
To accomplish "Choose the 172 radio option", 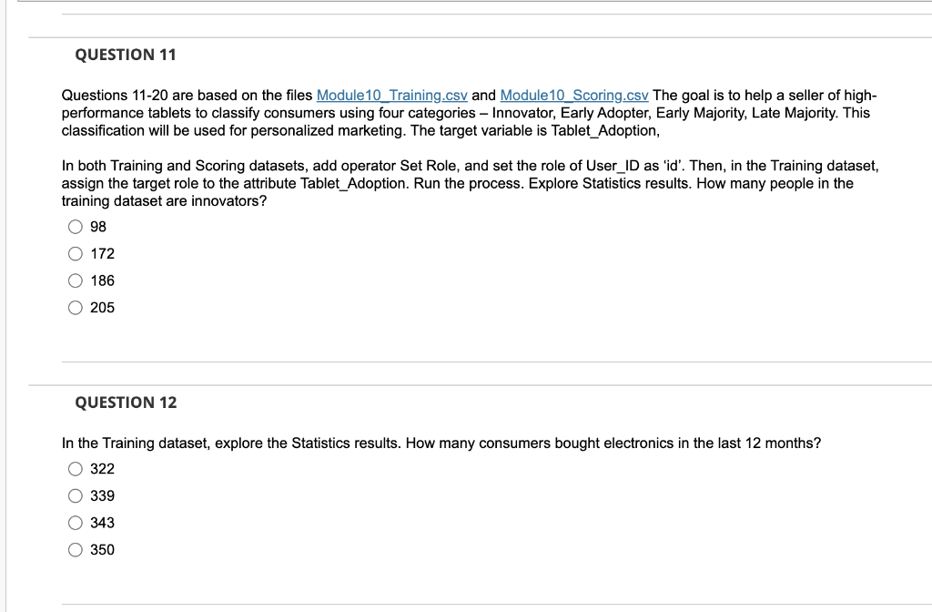I will (75, 254).
